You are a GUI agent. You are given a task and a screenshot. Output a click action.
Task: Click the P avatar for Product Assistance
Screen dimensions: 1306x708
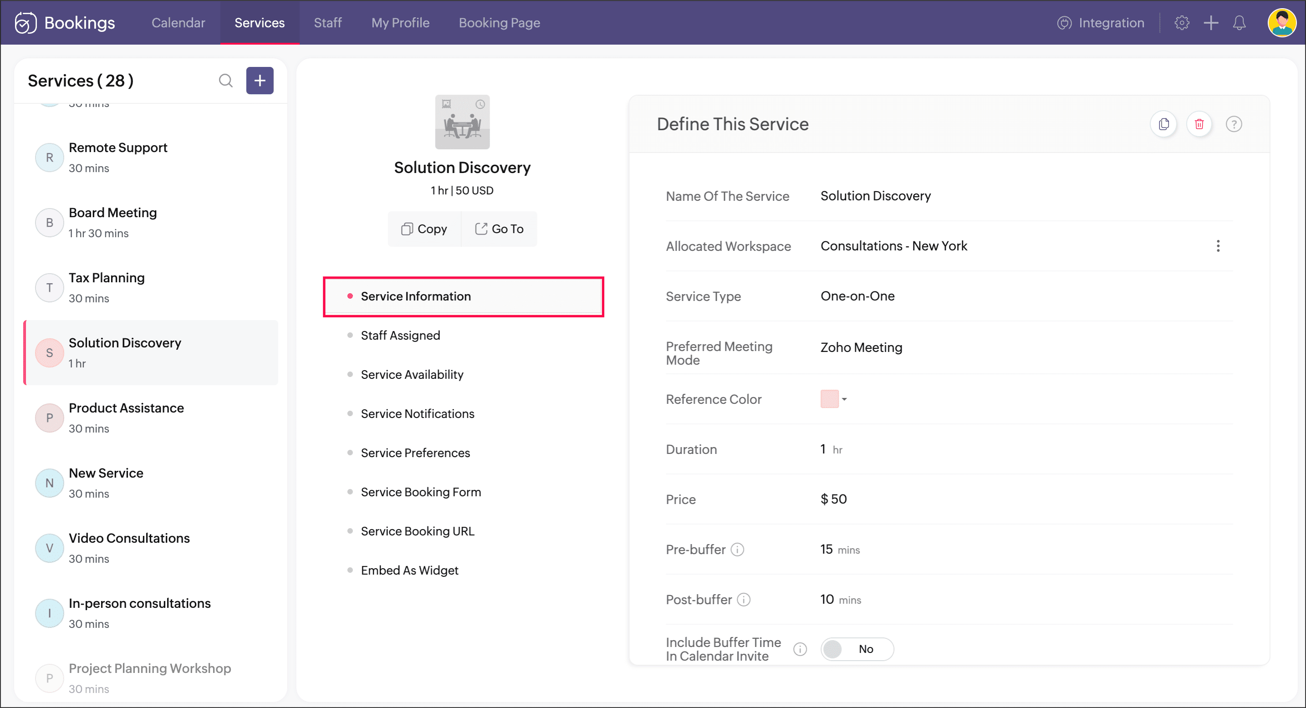(x=49, y=418)
